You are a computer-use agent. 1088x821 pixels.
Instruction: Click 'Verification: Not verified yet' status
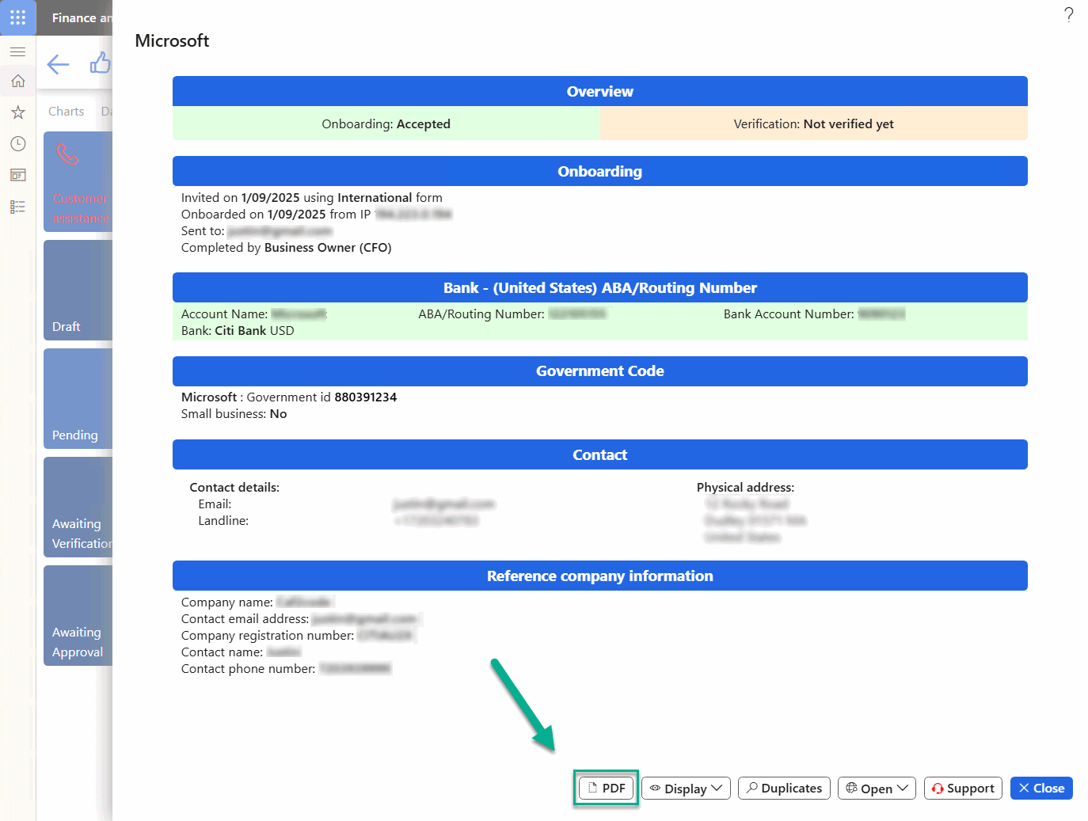[814, 124]
